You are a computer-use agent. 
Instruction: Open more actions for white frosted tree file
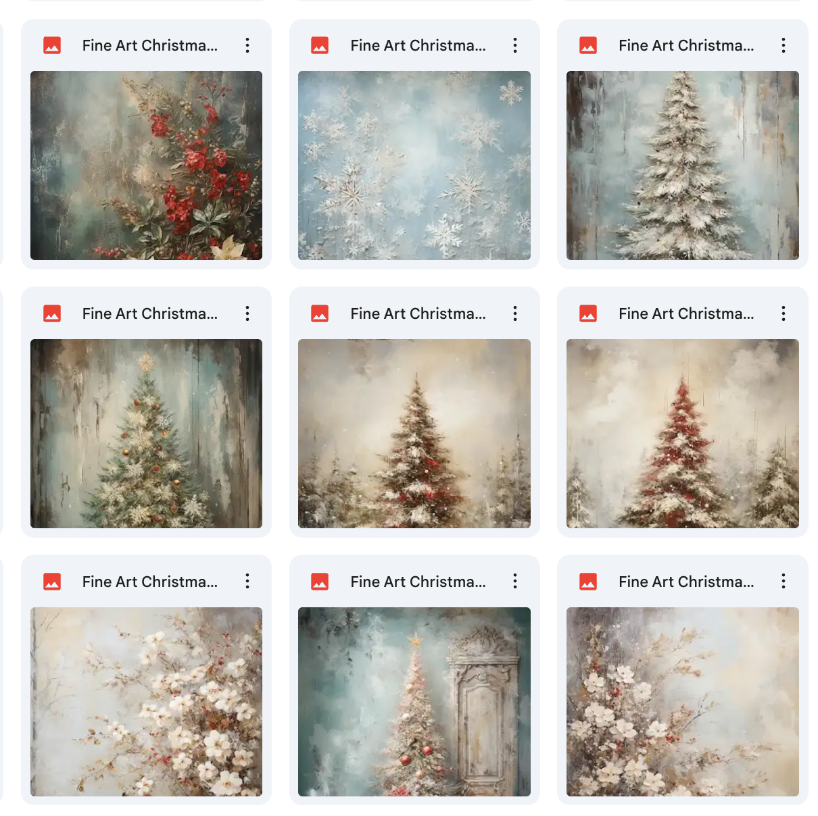[x=784, y=45]
